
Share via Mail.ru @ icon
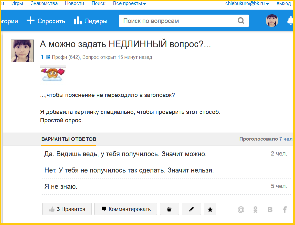point(241,209)
